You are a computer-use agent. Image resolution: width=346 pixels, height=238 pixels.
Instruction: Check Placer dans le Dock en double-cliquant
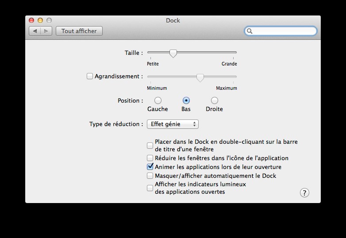tap(150, 146)
